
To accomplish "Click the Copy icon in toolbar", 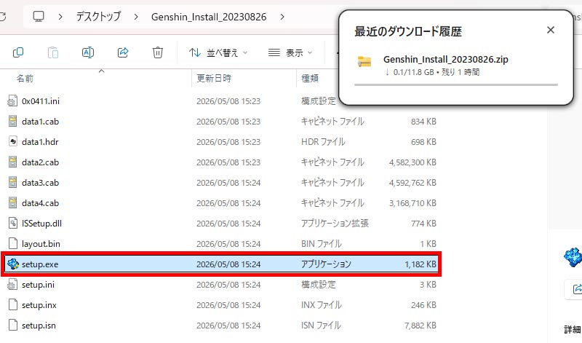I will (18, 52).
